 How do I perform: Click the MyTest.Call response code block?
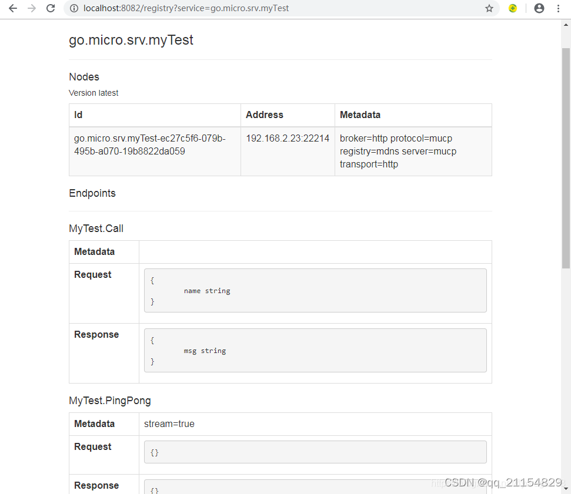(x=315, y=350)
